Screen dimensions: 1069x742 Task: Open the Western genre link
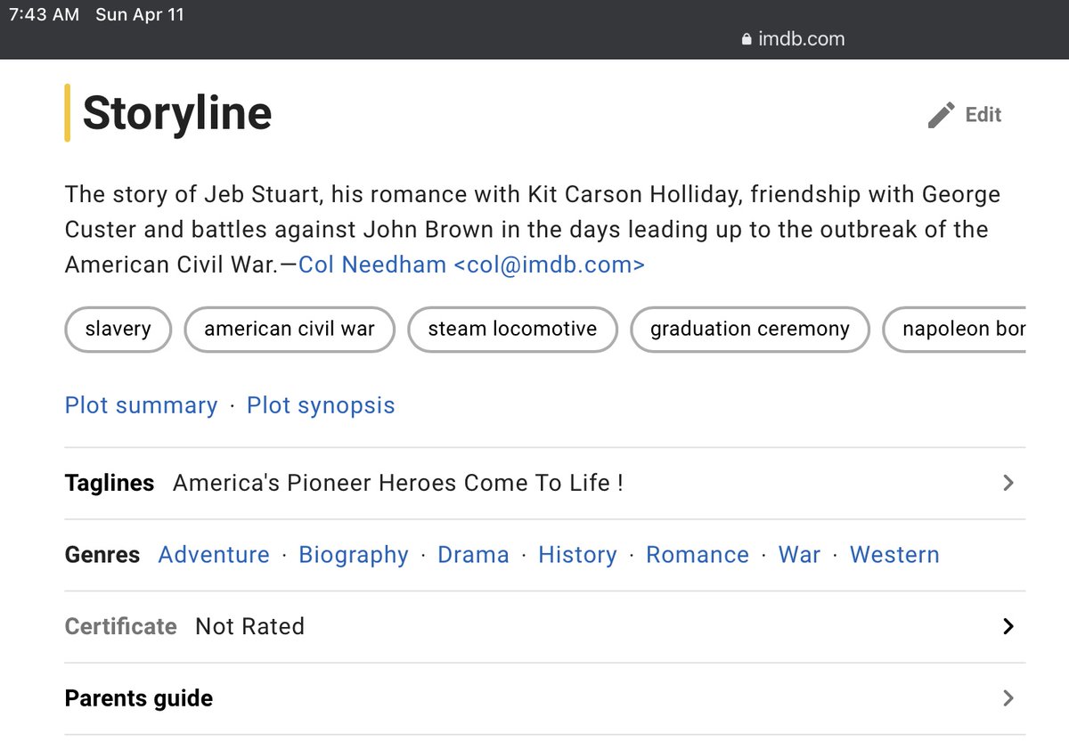pos(894,555)
